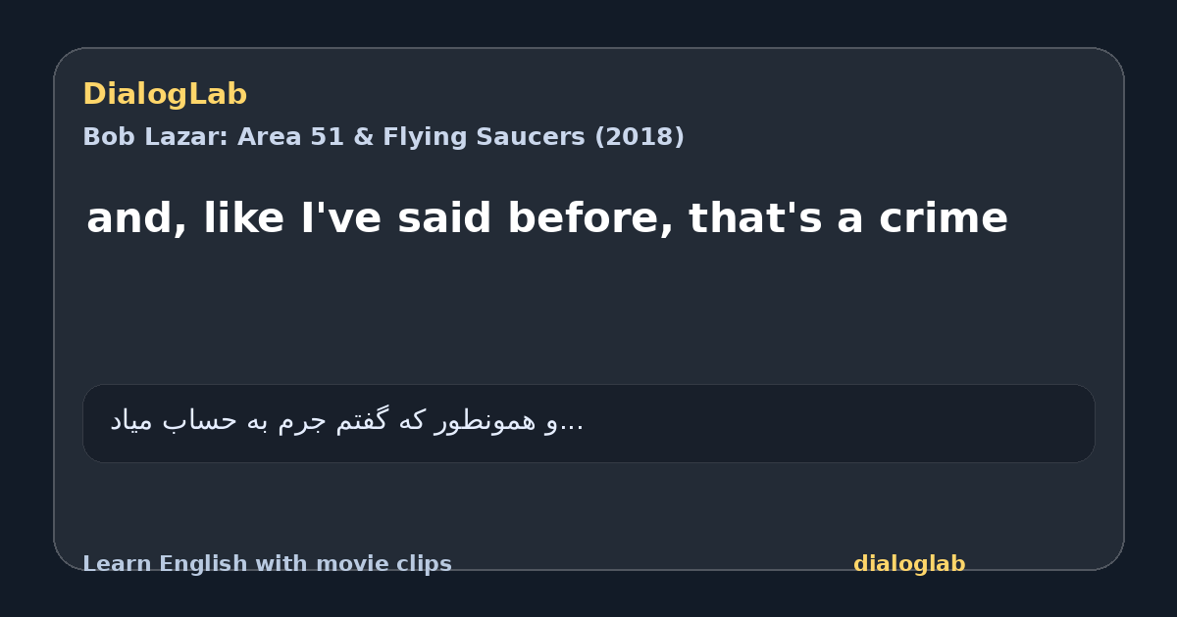This screenshot has width=1177, height=617.
Task: Open the yellow dialoglab handle
Action: tap(909, 564)
